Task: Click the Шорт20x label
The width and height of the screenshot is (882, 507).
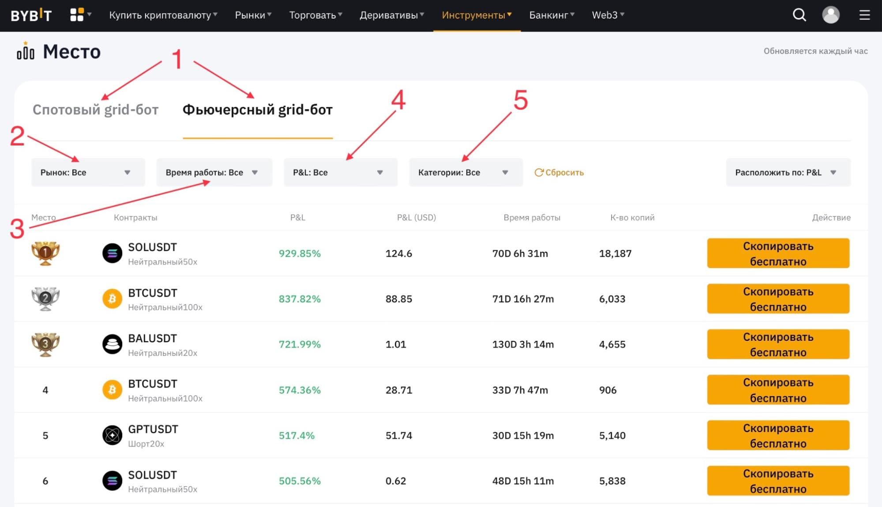Action: tap(146, 444)
